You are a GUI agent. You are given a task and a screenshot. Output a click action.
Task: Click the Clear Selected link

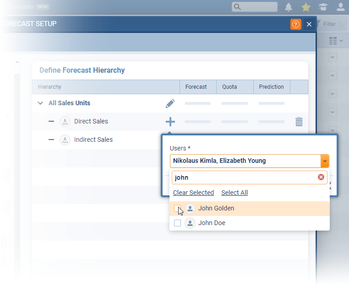point(193,193)
